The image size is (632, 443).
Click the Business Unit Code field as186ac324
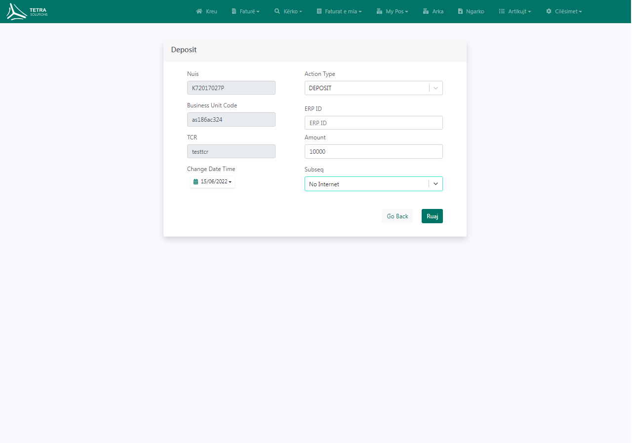point(231,120)
